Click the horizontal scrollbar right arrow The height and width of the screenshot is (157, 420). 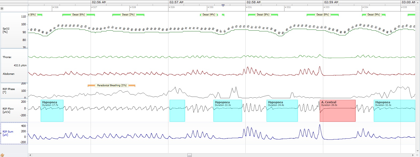(413, 155)
